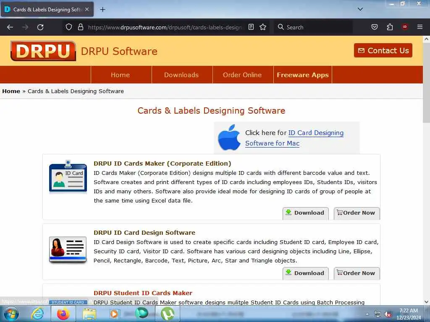Viewport: 430px width, 322px height.
Task: Click the padlock site info icon
Action: [80, 27]
